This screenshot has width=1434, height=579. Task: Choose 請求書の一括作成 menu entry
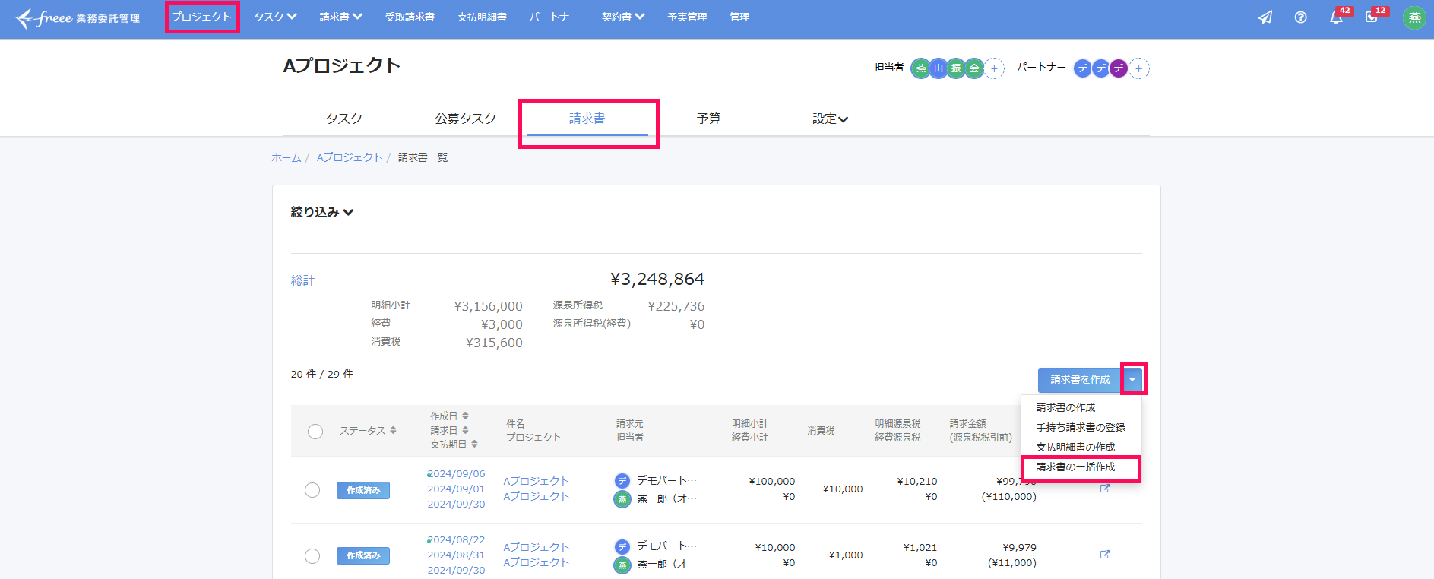(1075, 467)
